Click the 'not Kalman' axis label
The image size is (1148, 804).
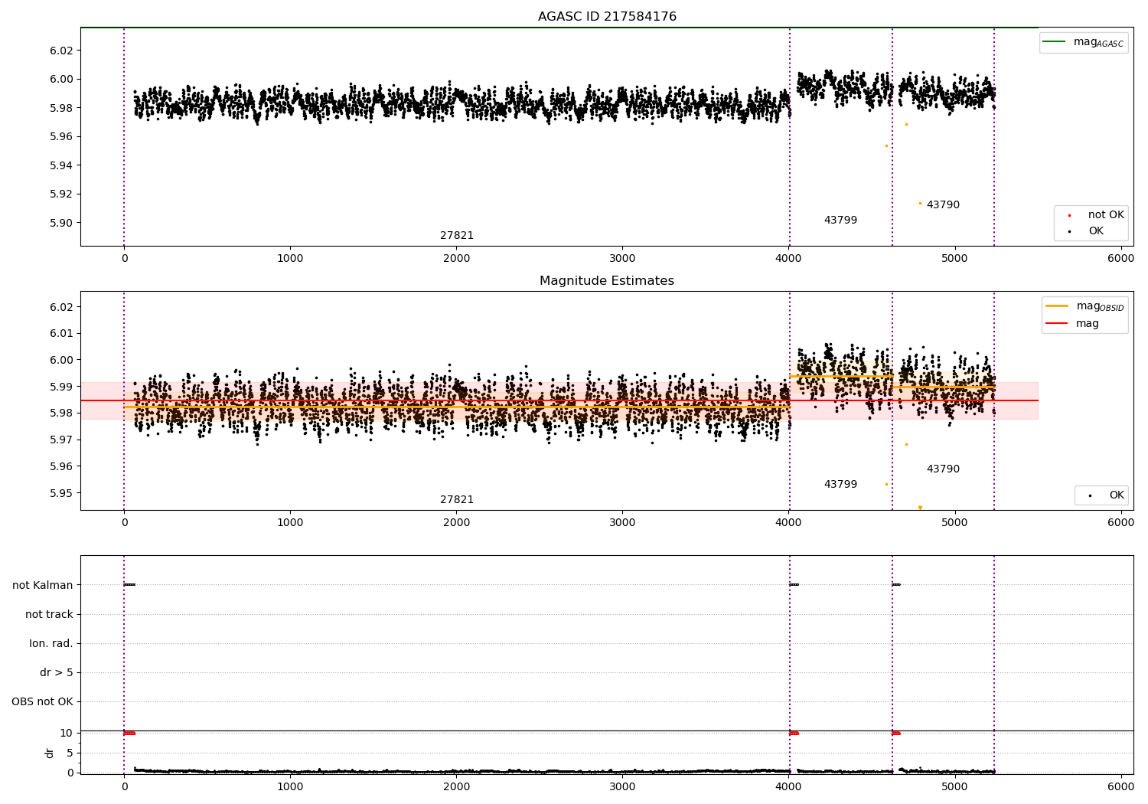(43, 585)
